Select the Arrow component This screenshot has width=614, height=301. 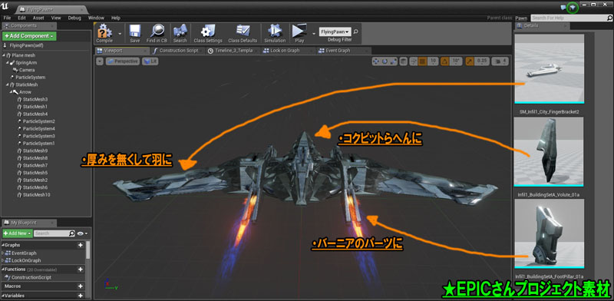click(25, 92)
